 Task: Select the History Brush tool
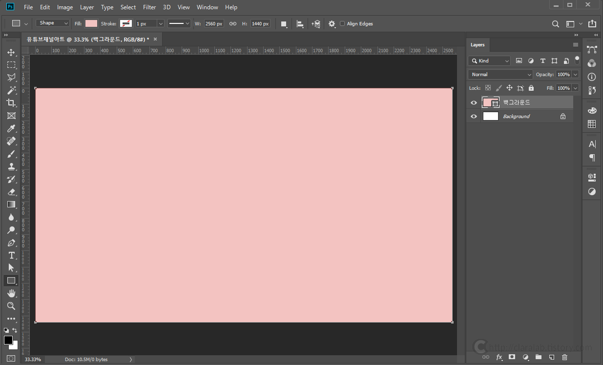coord(11,179)
